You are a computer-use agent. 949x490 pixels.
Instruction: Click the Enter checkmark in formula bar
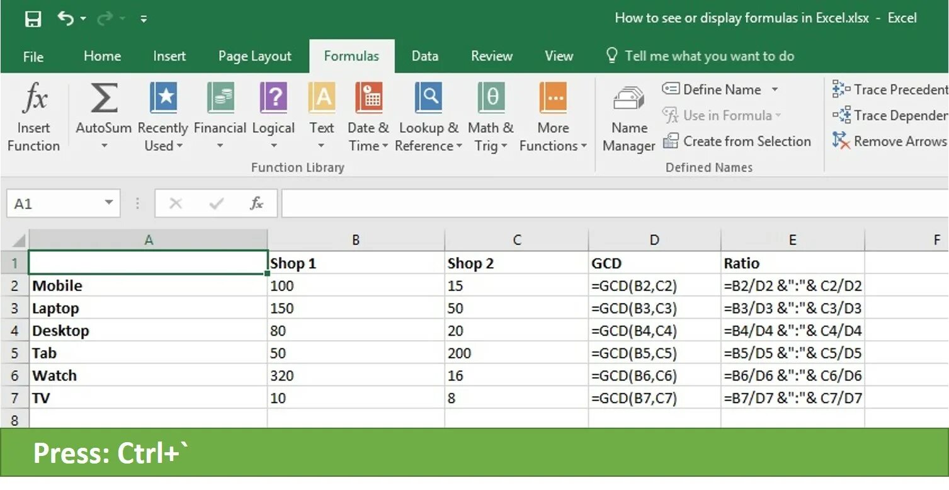[217, 203]
